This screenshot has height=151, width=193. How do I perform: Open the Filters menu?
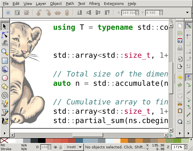pyautogui.click(x=94, y=4)
